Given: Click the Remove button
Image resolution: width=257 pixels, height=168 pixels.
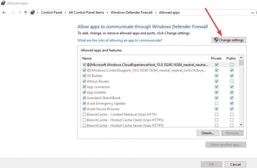Looking at the screenshot, I should click(x=232, y=133).
